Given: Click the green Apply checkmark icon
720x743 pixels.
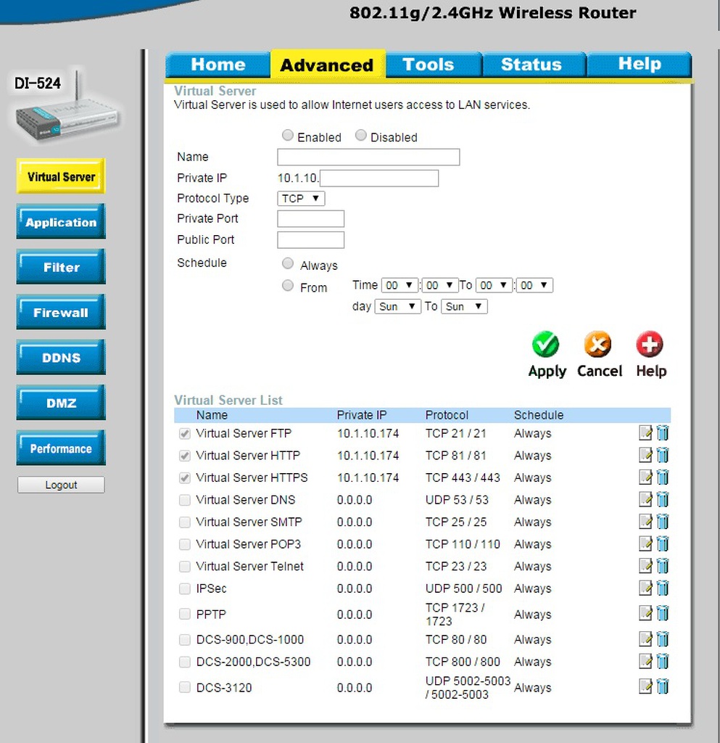Looking at the screenshot, I should click(x=545, y=344).
